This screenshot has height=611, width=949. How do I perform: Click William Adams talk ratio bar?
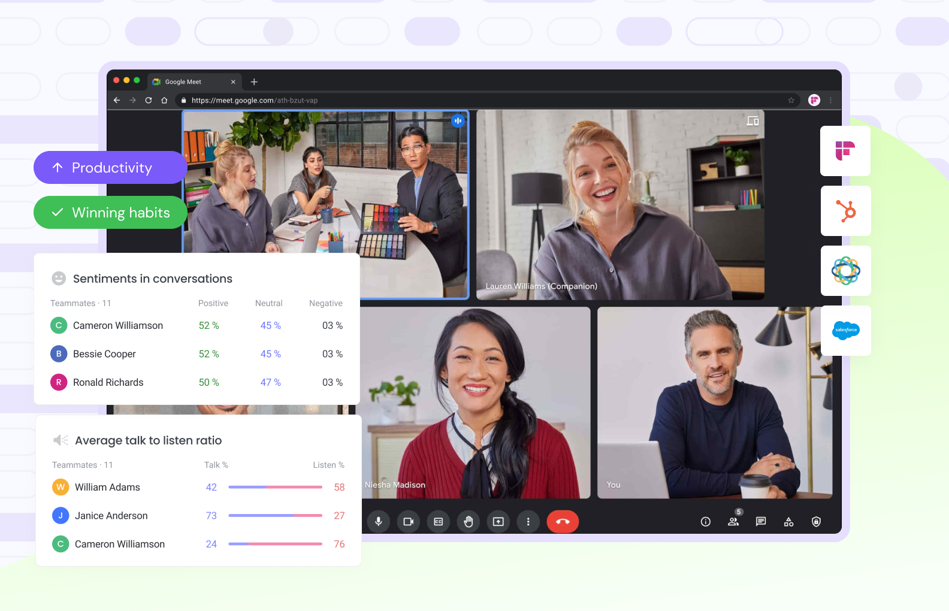tap(275, 487)
